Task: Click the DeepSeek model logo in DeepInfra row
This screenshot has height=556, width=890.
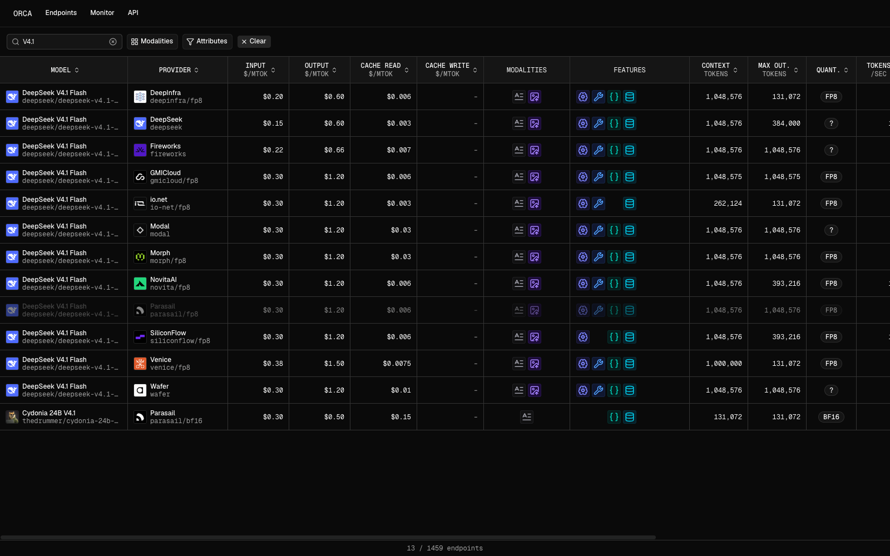Action: point(12,97)
